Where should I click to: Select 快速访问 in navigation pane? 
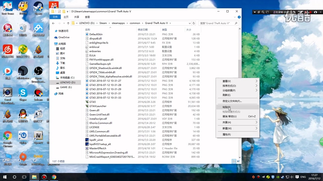click(61, 31)
